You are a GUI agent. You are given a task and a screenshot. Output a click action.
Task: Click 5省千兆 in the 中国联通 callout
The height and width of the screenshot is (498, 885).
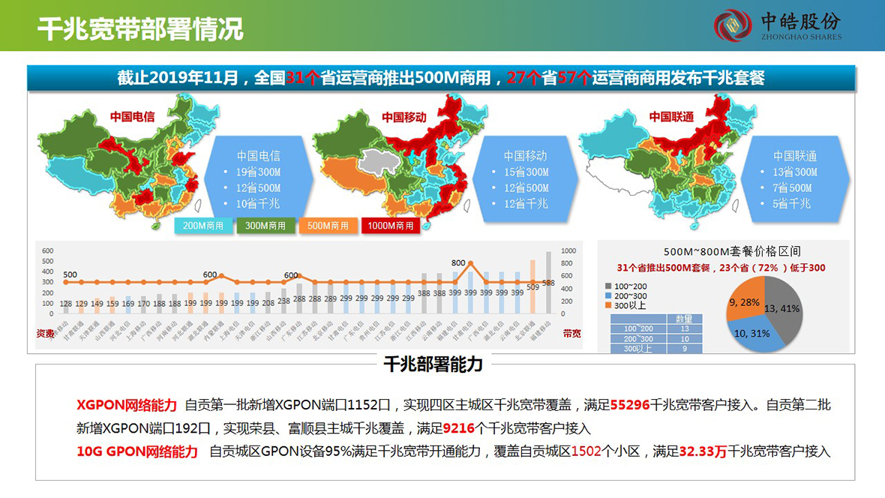click(x=791, y=204)
